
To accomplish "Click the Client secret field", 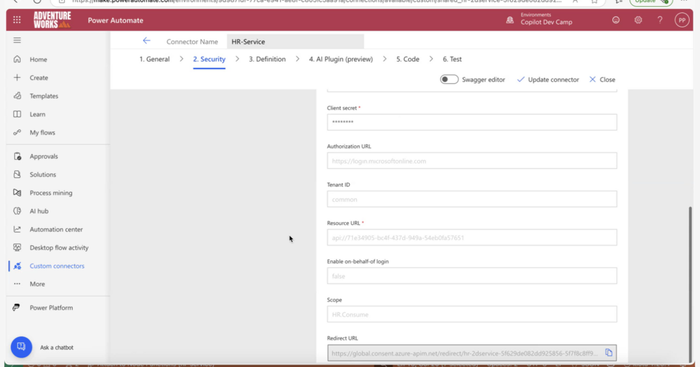I will (472, 122).
